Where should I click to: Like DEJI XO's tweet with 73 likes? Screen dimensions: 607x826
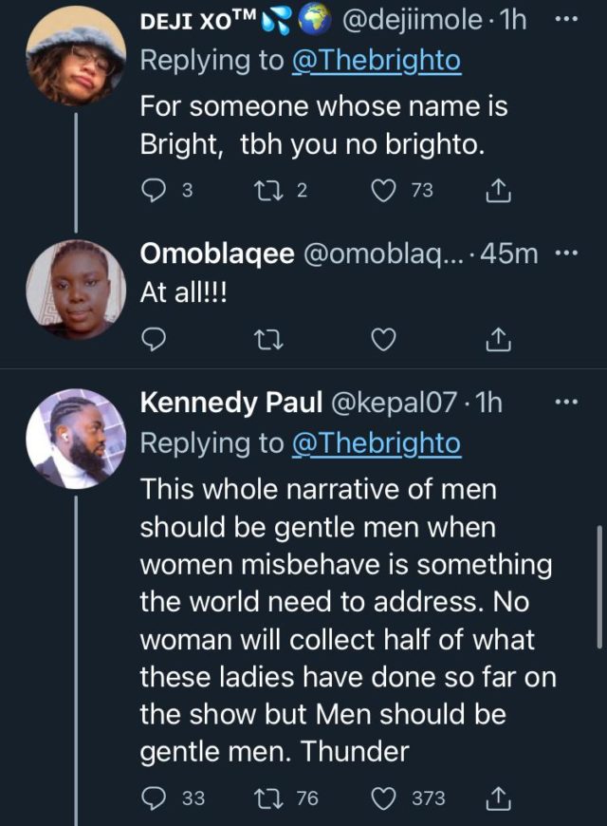pos(385,191)
